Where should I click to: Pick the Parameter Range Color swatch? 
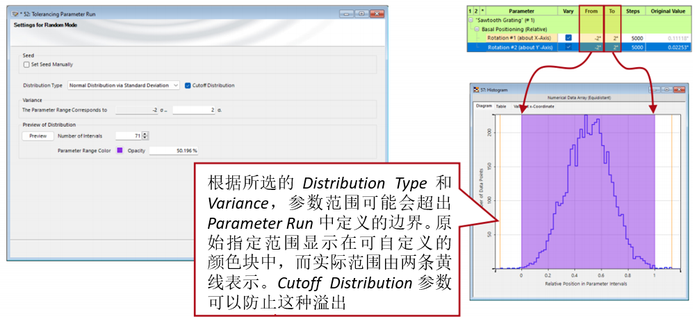click(x=120, y=150)
